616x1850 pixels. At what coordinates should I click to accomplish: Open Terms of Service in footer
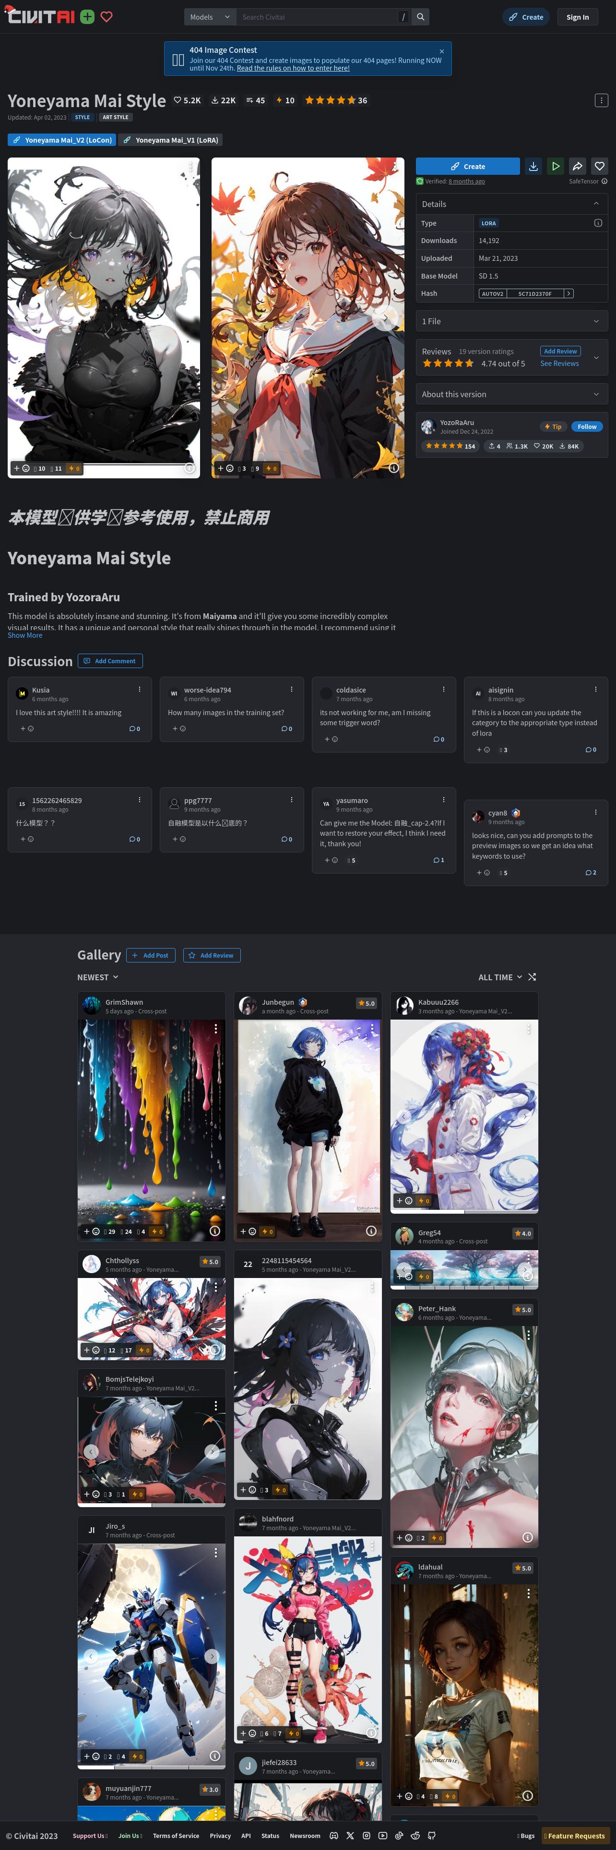coord(176,1835)
